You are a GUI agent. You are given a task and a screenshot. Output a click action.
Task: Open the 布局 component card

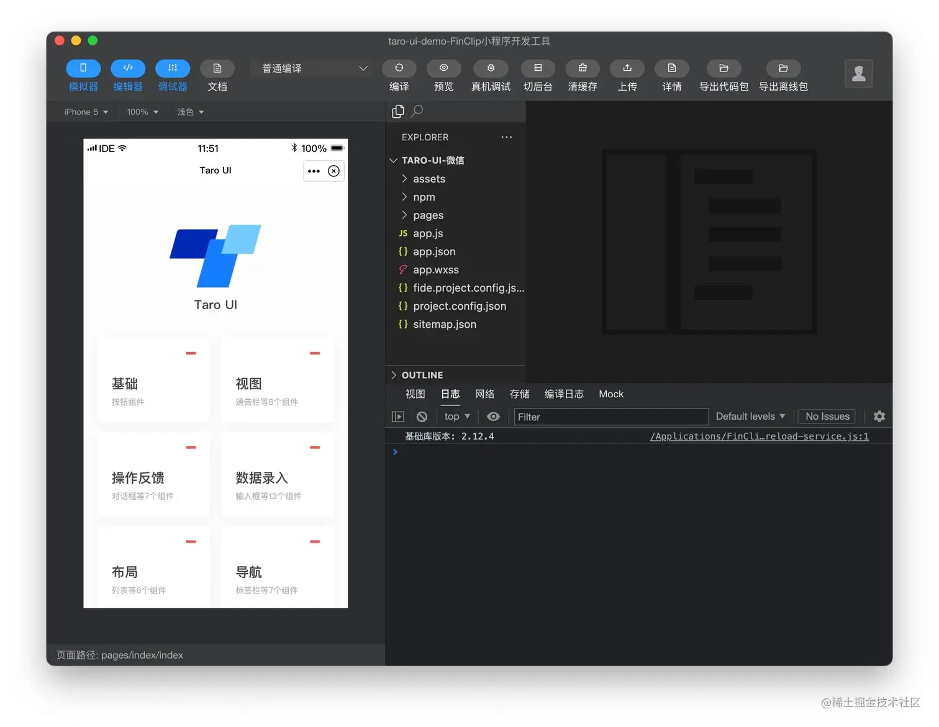click(153, 567)
